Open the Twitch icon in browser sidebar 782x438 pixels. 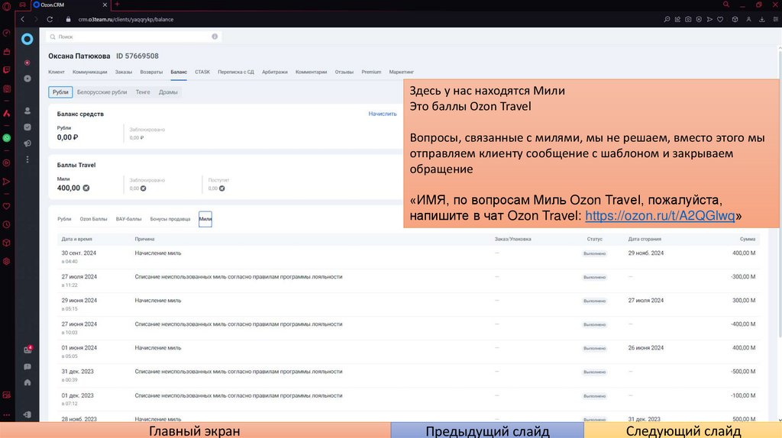[6, 70]
